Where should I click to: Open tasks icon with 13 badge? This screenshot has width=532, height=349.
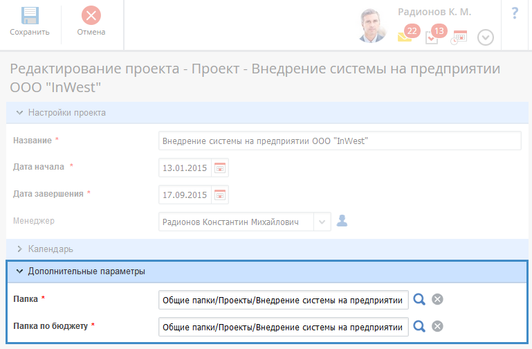432,37
